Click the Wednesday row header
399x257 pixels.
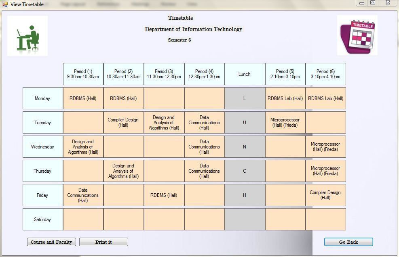(42, 147)
